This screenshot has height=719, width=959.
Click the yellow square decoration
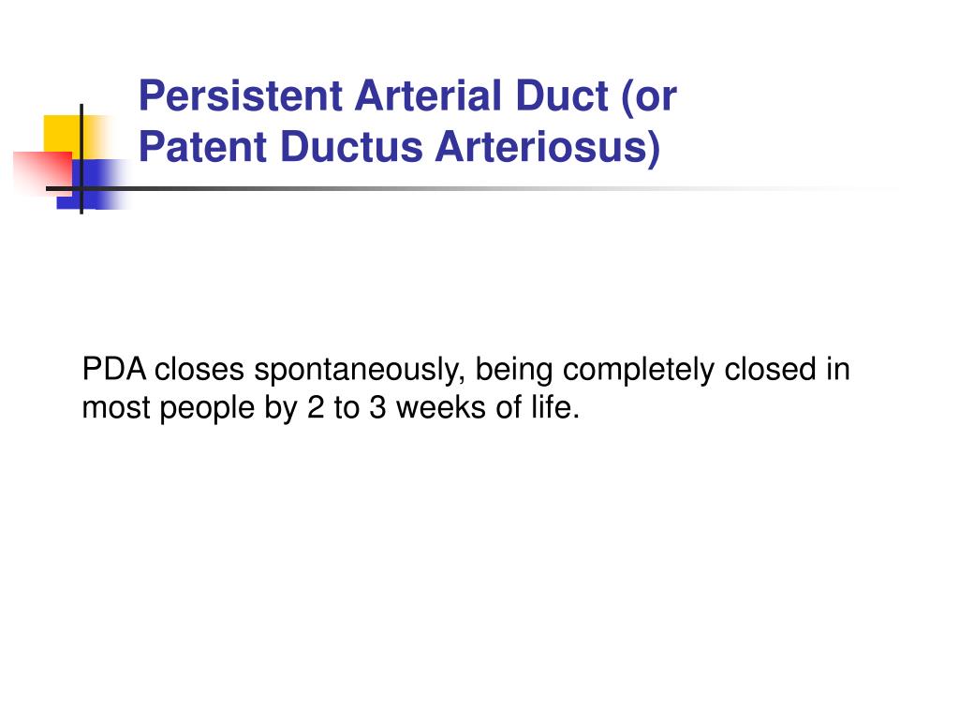[60, 131]
